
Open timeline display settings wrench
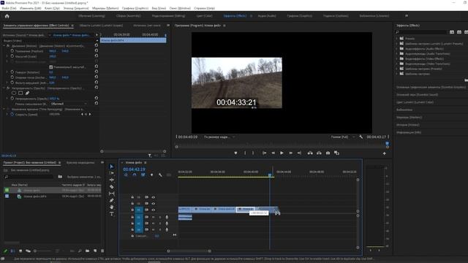160,175
